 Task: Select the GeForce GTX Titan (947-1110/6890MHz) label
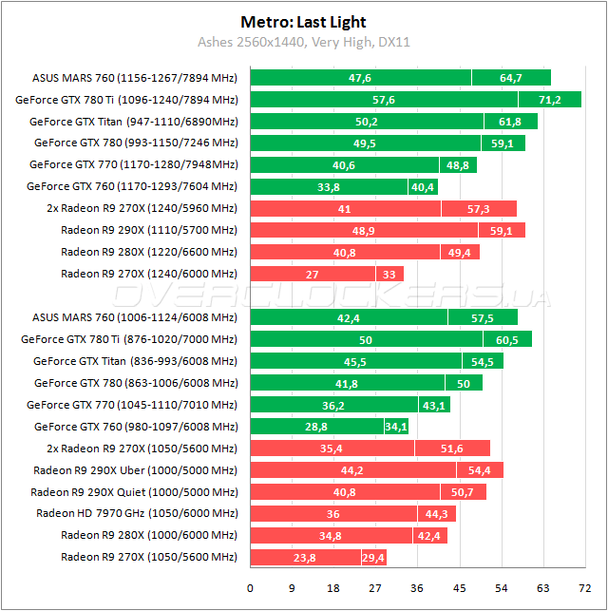[x=133, y=122]
